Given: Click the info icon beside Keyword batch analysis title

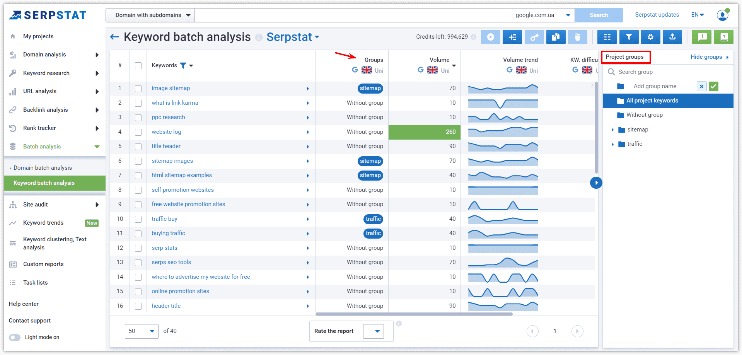Looking at the screenshot, I should click(259, 38).
